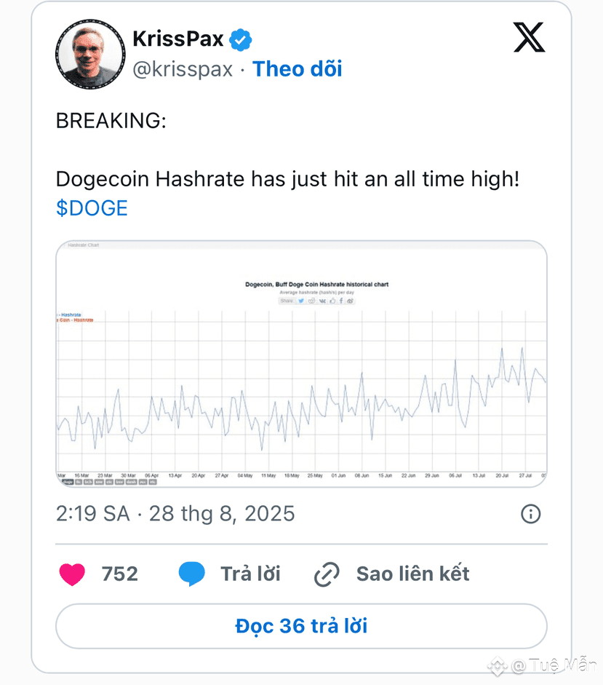This screenshot has width=603, height=685.
Task: Click the @krisspax handle
Action: [183, 69]
